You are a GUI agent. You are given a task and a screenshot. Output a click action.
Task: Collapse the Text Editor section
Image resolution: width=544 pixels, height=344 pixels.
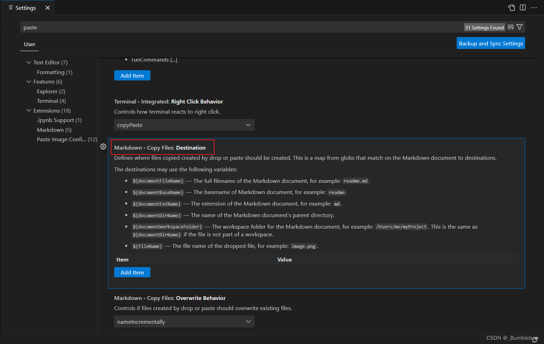coord(28,62)
